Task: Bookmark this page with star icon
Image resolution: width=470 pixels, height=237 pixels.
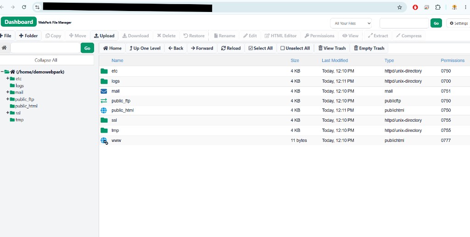Action: pos(400,7)
